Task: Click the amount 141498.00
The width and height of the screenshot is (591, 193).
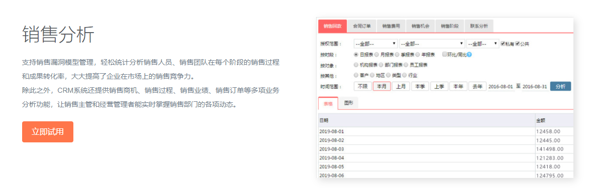Action: (x=550, y=149)
